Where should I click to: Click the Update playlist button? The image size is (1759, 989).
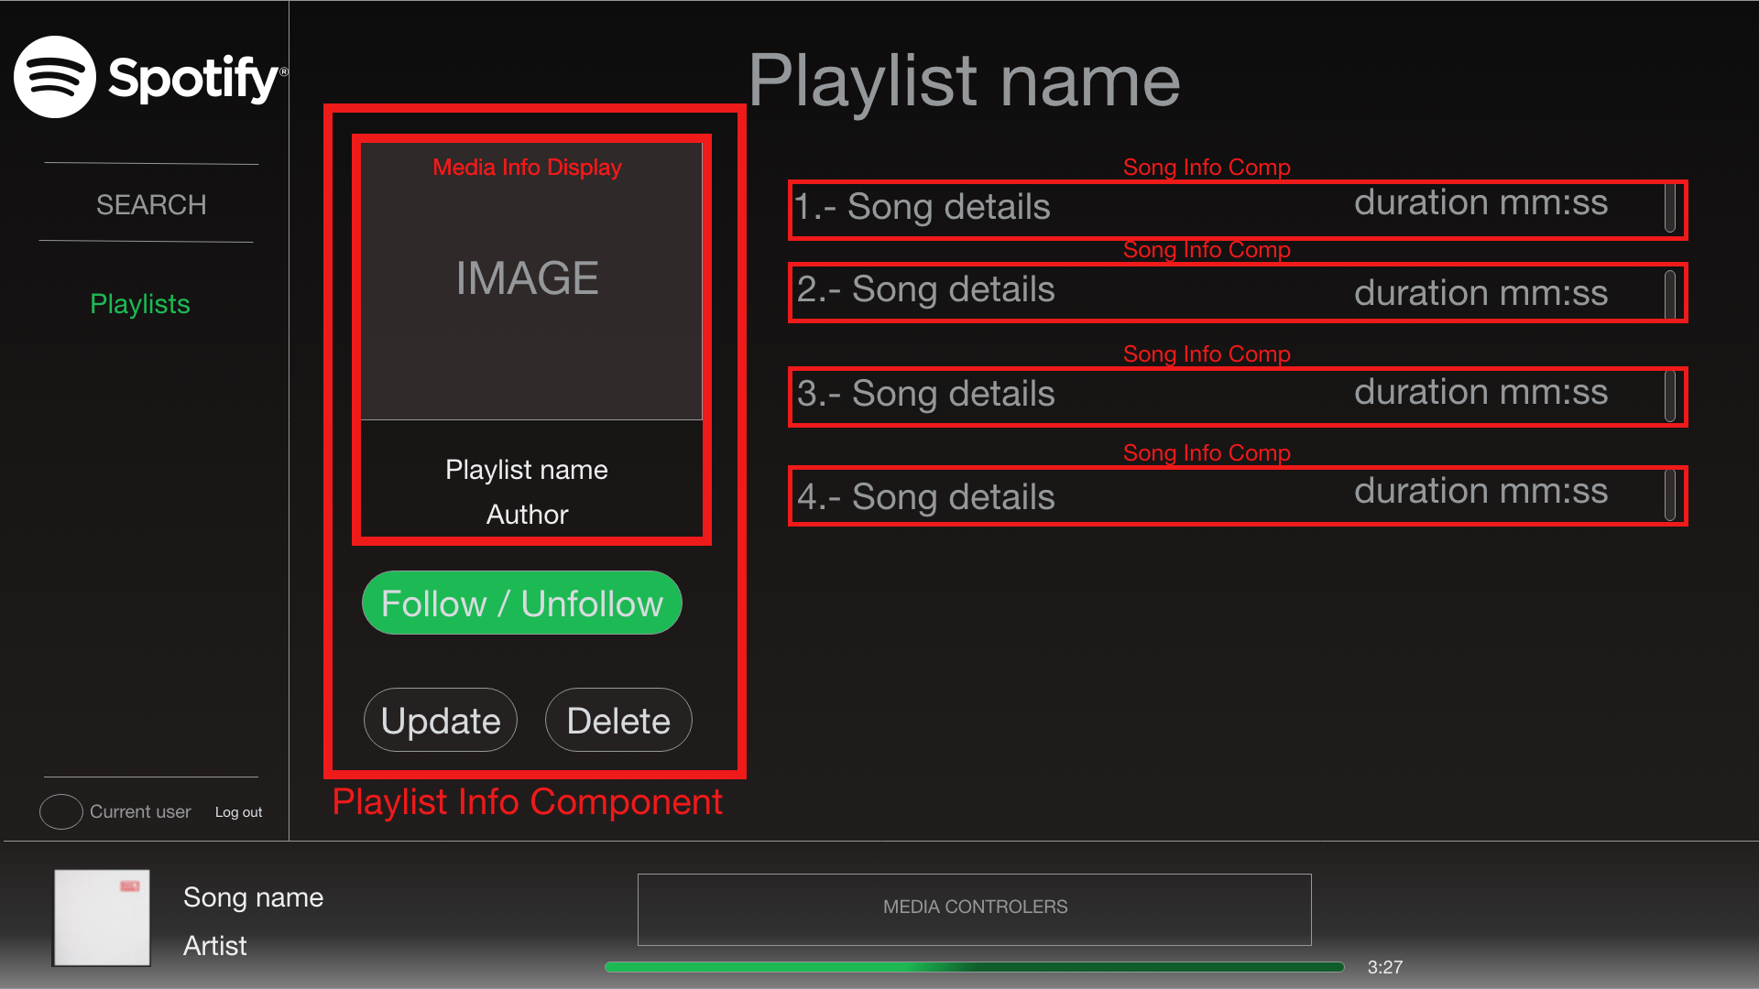coord(441,721)
